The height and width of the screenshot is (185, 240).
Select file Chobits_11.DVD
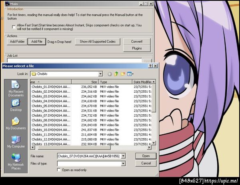(x=51, y=135)
